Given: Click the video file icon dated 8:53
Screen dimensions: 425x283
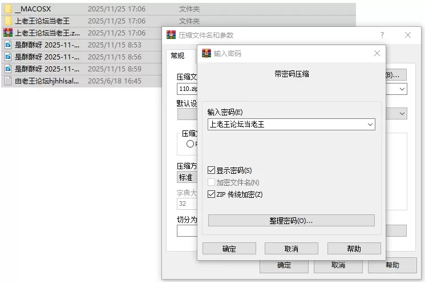Looking at the screenshot, I should click(x=8, y=45).
